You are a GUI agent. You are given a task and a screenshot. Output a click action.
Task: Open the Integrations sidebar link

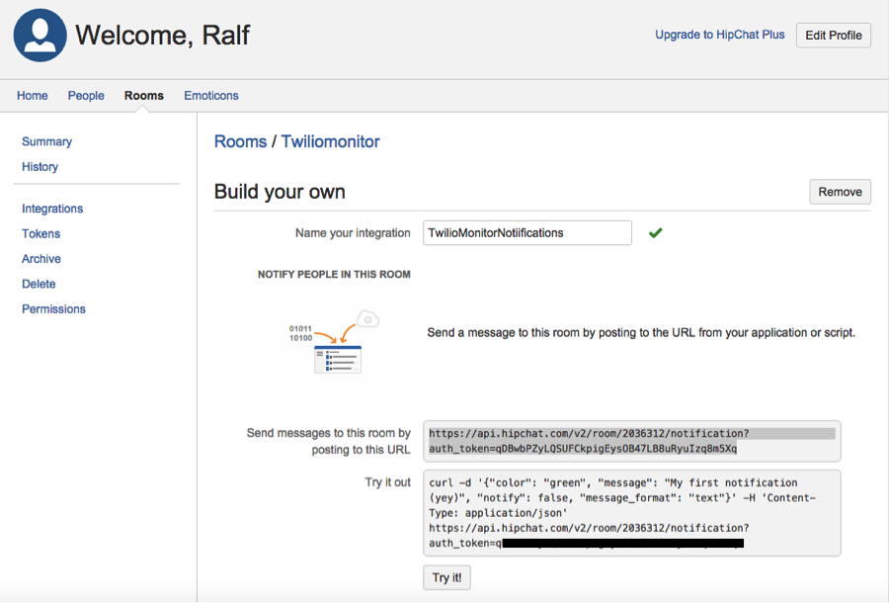[x=52, y=209]
